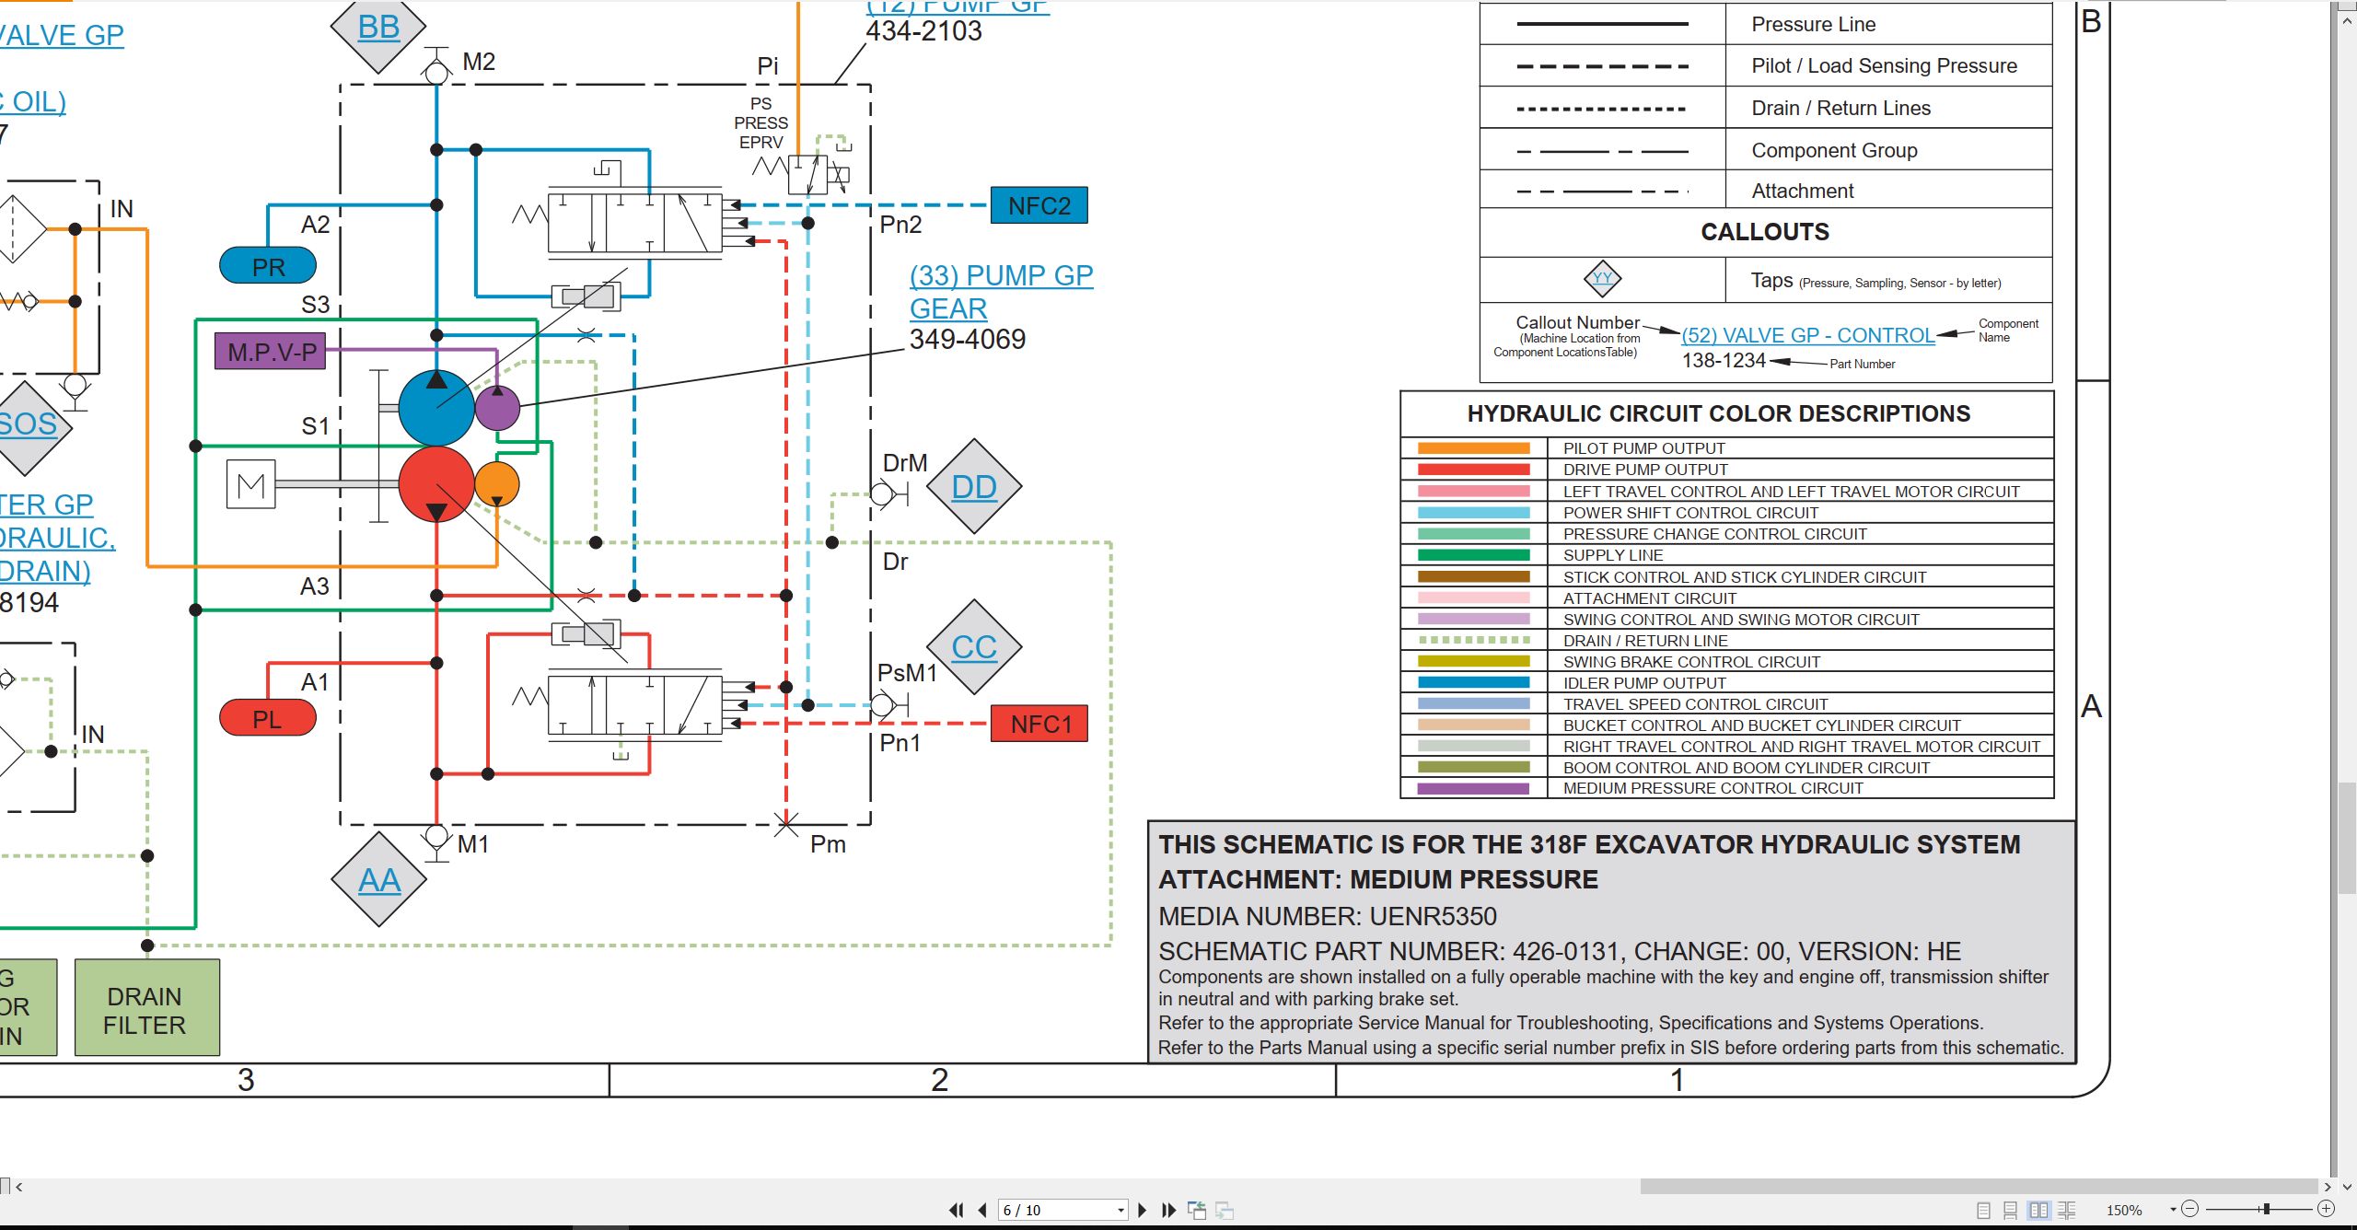
Task: Click the vertical scrollbar down arrow
Action: pos(2346,1187)
